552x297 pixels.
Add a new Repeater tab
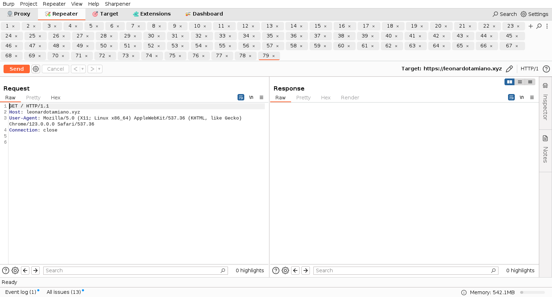pyautogui.click(x=531, y=26)
